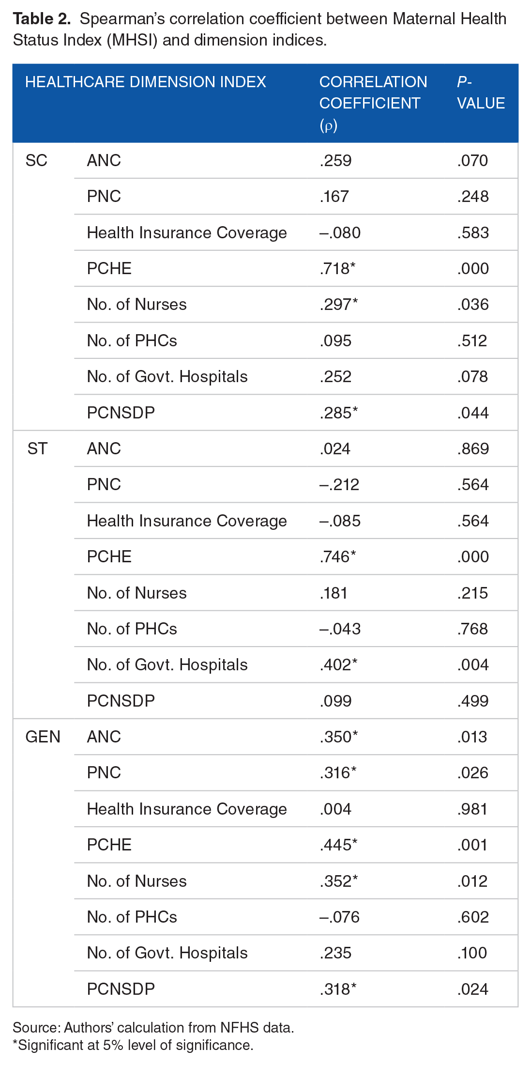Click the source note about NFHS data
Viewport: 531px width, 1065px height.
pos(153,1028)
